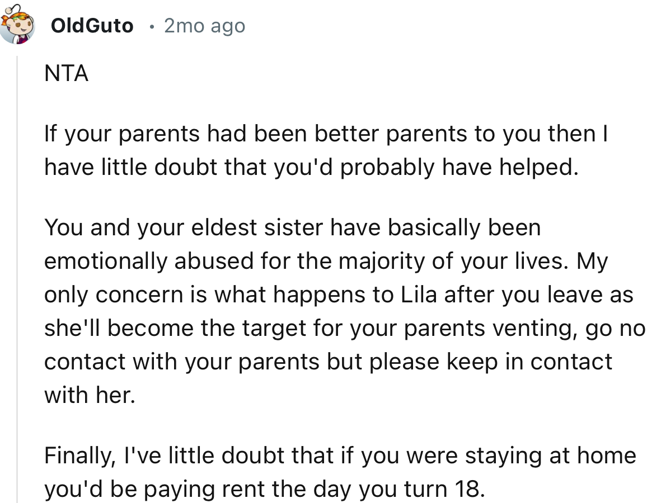Click the avatar's headband area
This screenshot has height=503, width=647.
[20, 17]
